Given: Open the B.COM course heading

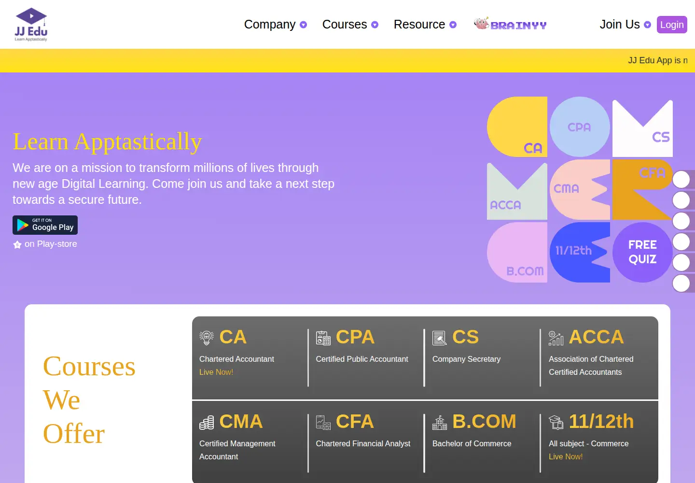Looking at the screenshot, I should (x=485, y=422).
